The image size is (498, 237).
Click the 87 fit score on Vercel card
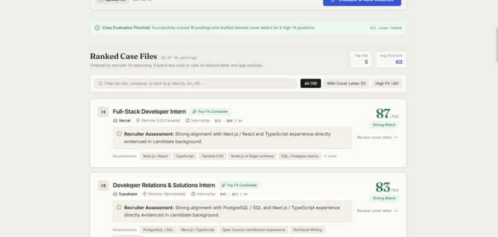383,114
